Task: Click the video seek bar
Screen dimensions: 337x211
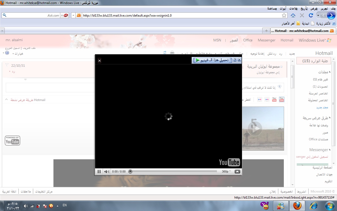Action: click(174, 172)
